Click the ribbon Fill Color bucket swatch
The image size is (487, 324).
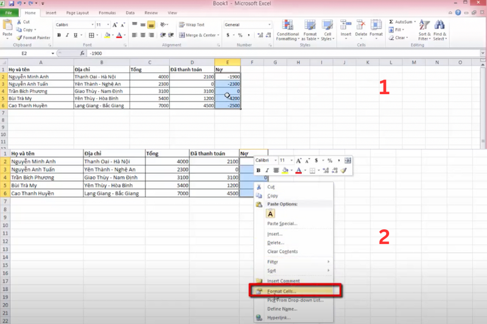(x=107, y=35)
